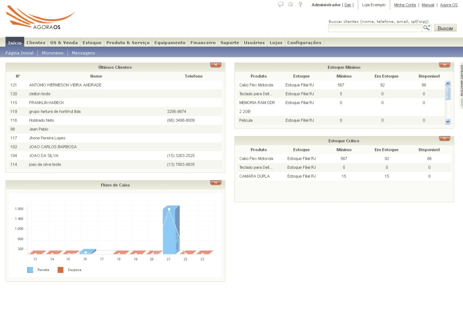Click the tall Receita bar on day 21

coord(171,229)
